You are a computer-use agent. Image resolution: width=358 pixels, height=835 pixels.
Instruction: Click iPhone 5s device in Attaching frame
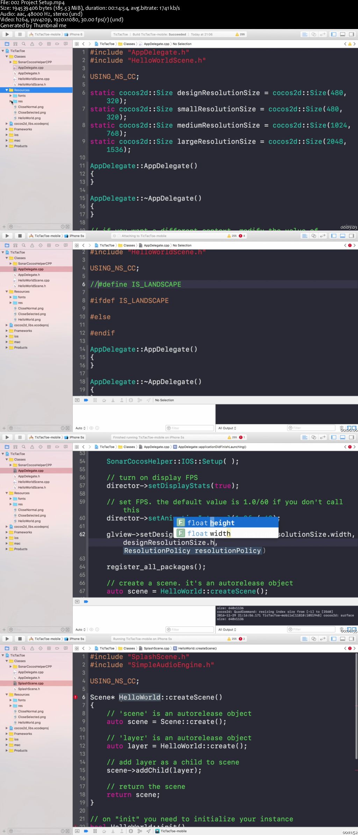(74, 236)
